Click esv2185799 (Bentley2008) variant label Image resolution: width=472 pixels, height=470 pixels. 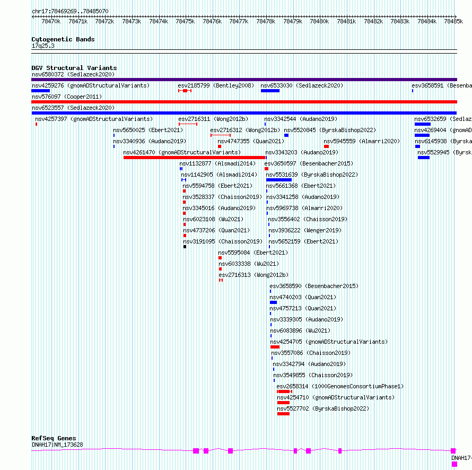click(216, 85)
